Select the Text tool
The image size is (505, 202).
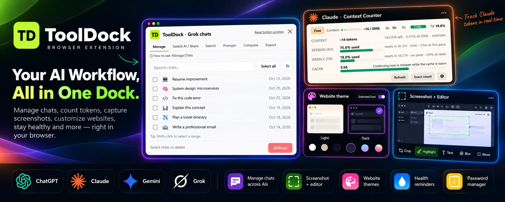click(x=447, y=153)
